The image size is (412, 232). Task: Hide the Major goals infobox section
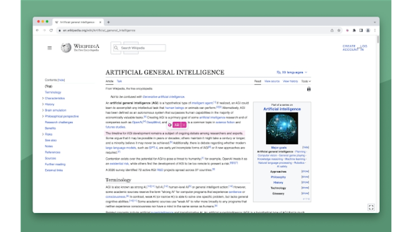tap(305, 148)
